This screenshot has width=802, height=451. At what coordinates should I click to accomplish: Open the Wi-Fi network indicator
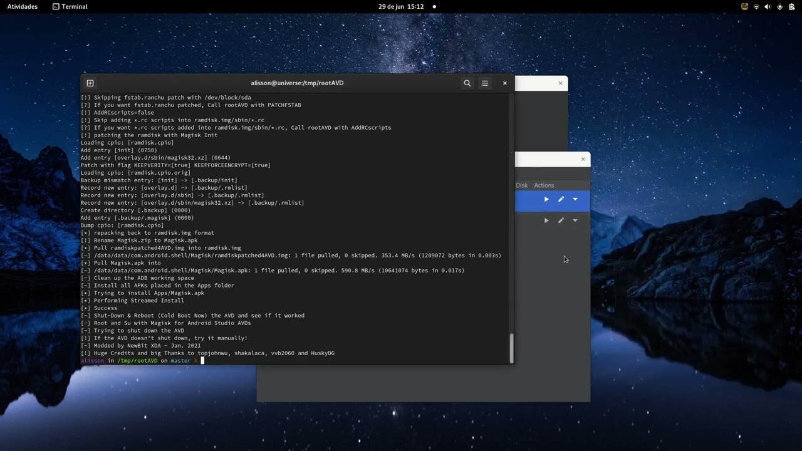coord(756,6)
